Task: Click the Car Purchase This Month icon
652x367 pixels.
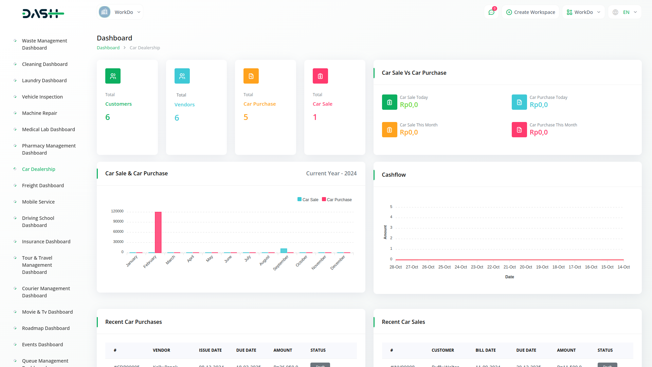Action: pyautogui.click(x=519, y=130)
